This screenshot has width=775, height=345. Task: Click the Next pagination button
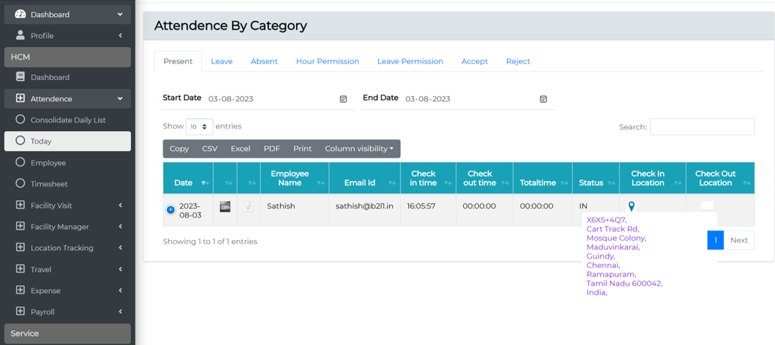click(739, 240)
